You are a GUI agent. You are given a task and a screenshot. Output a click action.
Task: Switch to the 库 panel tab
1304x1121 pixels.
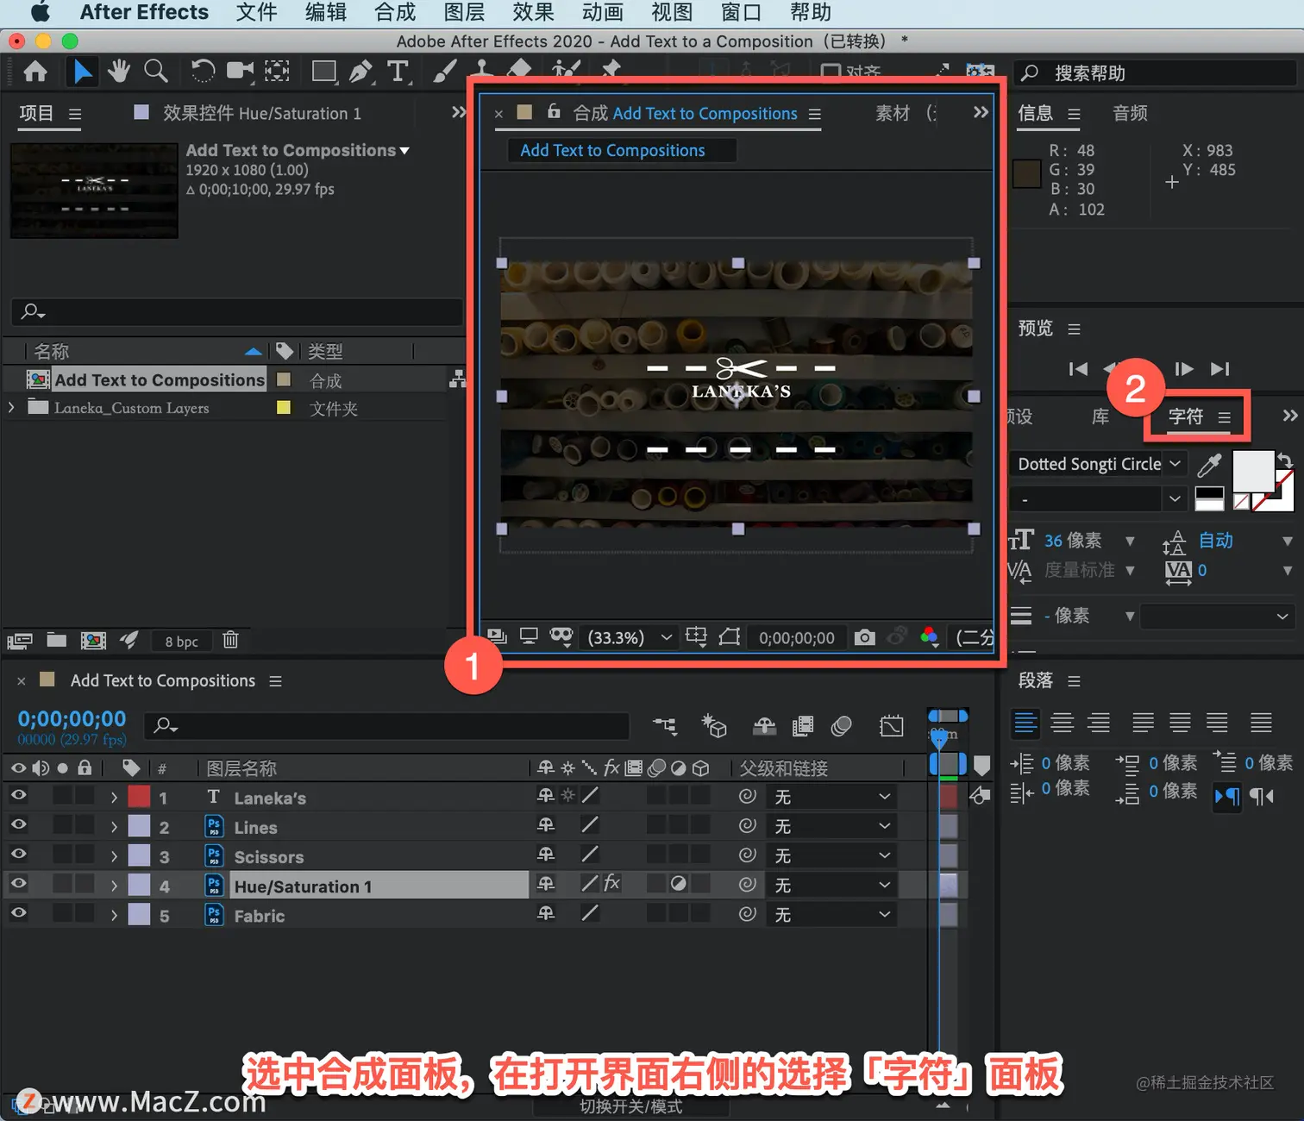1100,417
